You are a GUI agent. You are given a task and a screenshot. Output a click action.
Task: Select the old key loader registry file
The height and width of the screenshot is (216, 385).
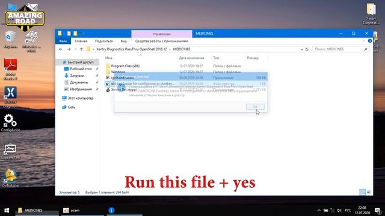[x=143, y=84]
